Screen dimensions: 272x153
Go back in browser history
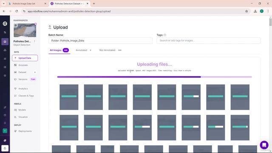(x=4, y=11)
